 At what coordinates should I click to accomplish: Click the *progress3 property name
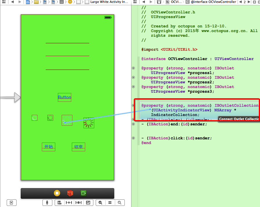point(201,92)
